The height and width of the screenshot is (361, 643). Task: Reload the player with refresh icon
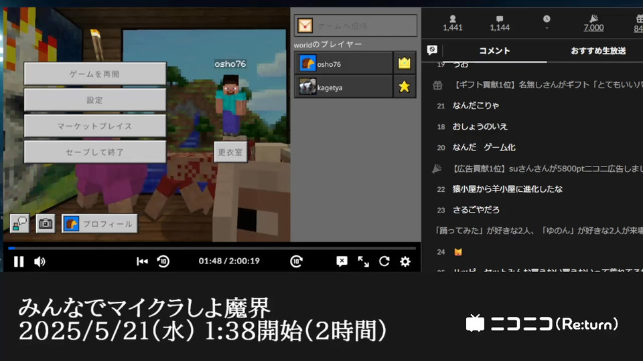(384, 261)
